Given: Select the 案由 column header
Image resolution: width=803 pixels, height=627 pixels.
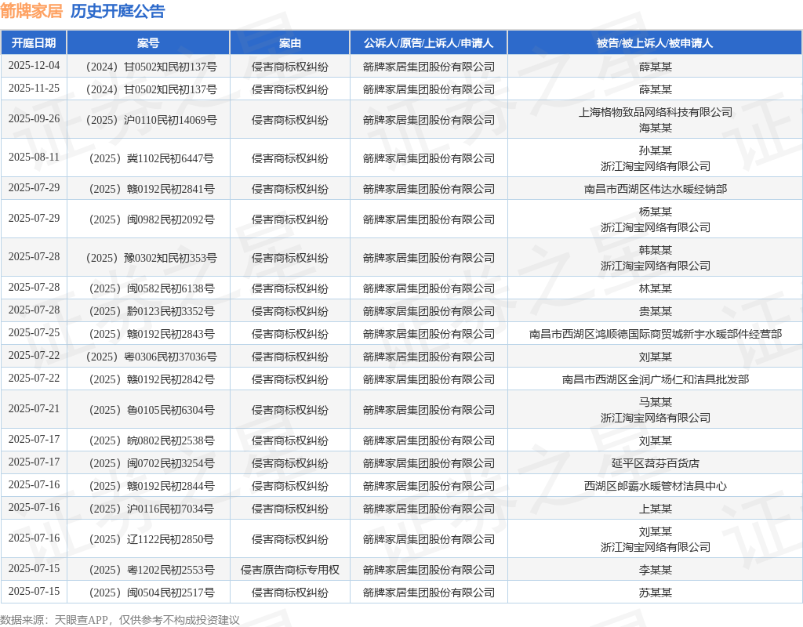Looking at the screenshot, I should (290, 43).
